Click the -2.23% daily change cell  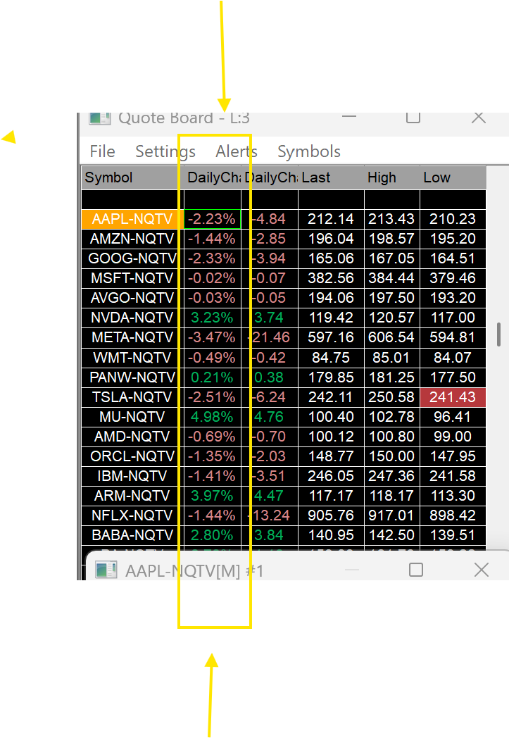point(212,219)
